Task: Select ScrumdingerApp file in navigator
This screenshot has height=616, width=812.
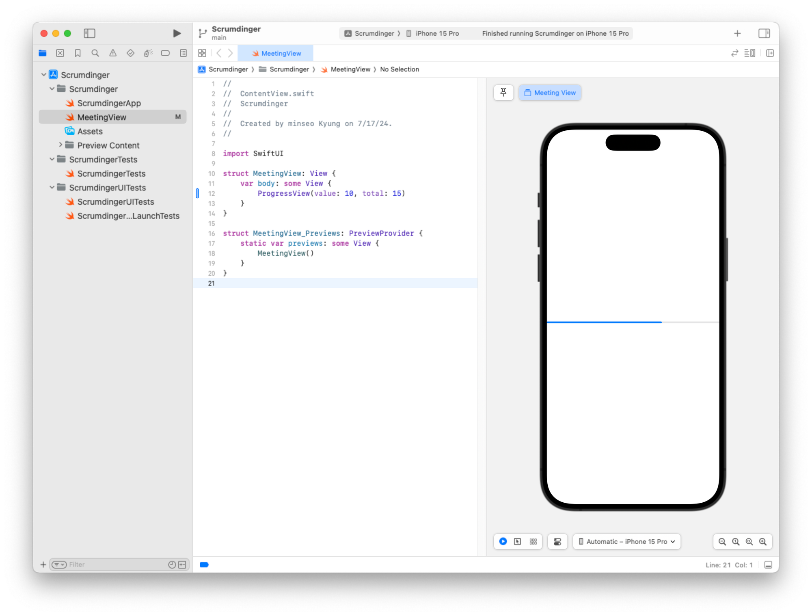Action: 109,103
